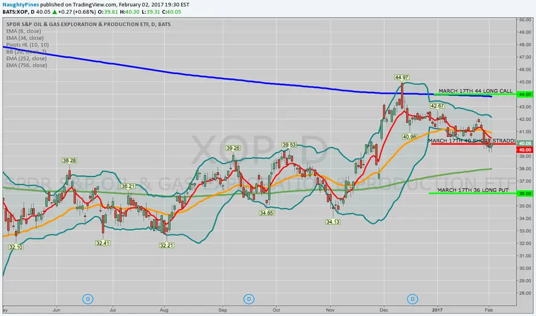Click the 44.97 pivot high label

pos(401,78)
